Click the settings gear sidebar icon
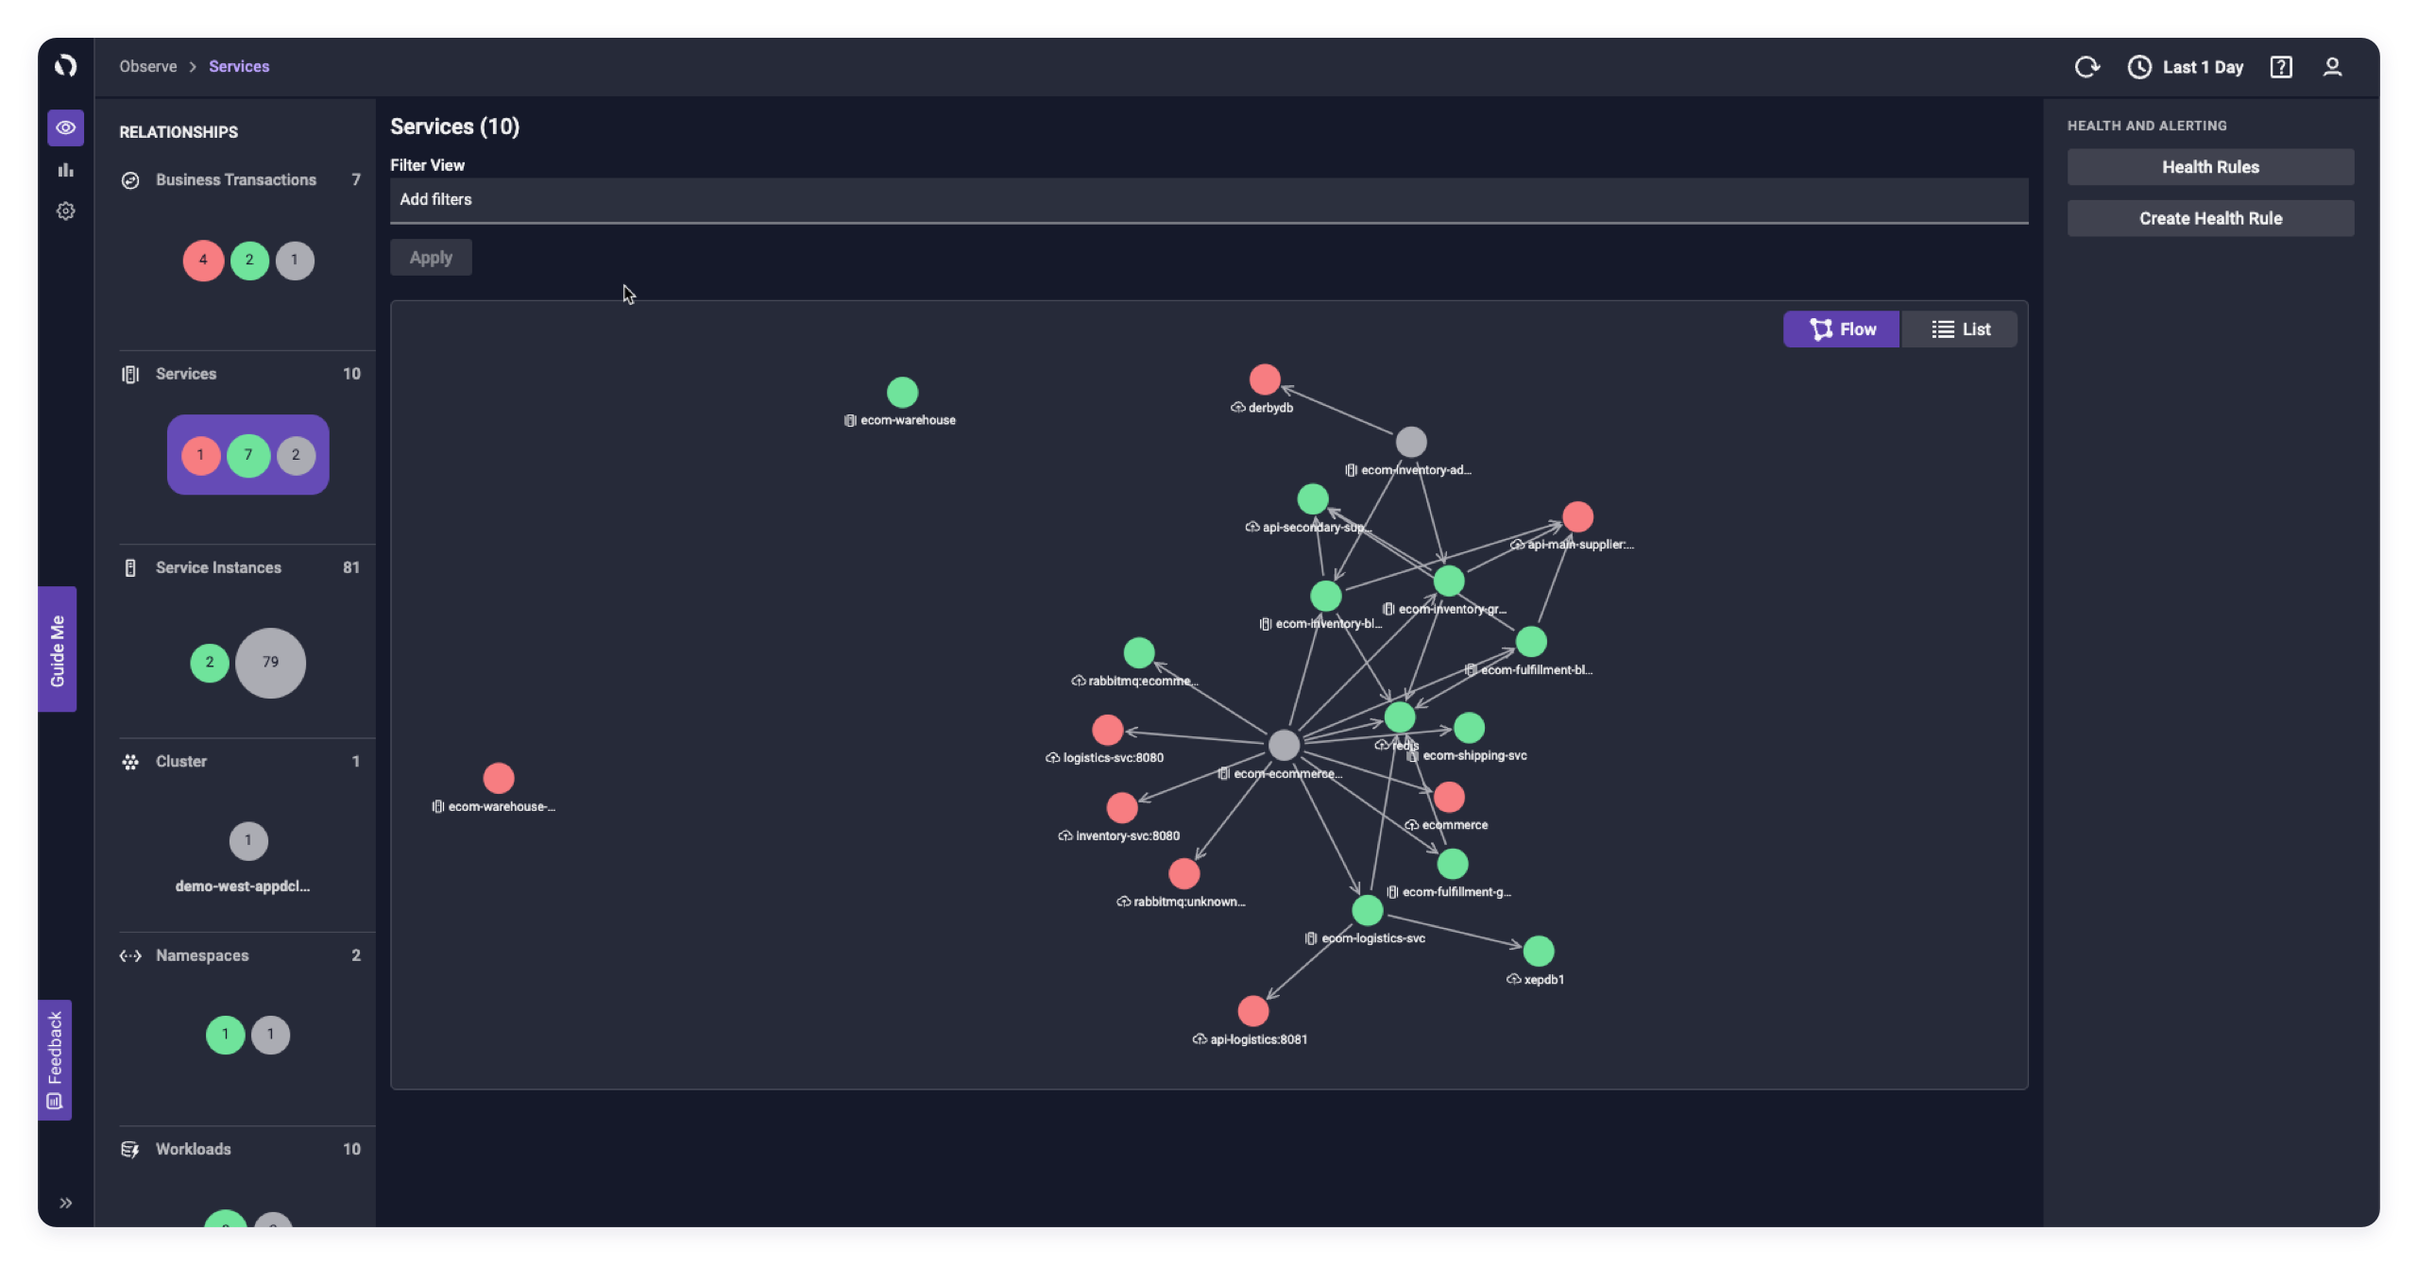The width and height of the screenshot is (2418, 1265). 64,211
